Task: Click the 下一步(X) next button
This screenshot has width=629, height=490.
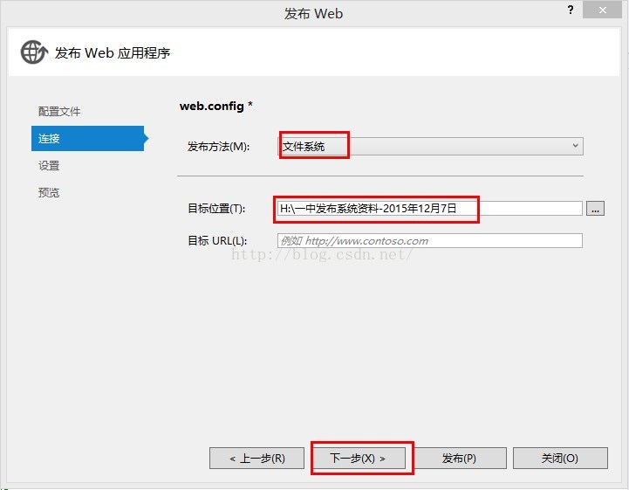Action: [x=359, y=459]
